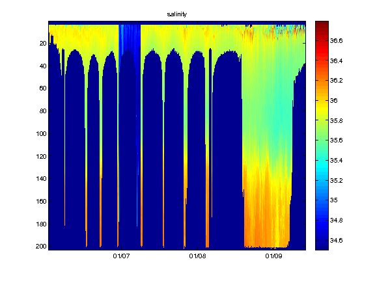The image size is (375, 281).
Task: Click the 100 depth tick label
Action: tap(41, 133)
